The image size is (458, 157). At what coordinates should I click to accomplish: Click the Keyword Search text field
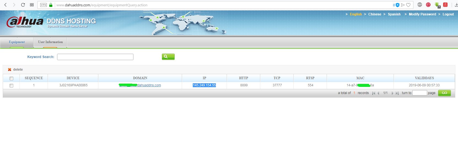[95, 57]
